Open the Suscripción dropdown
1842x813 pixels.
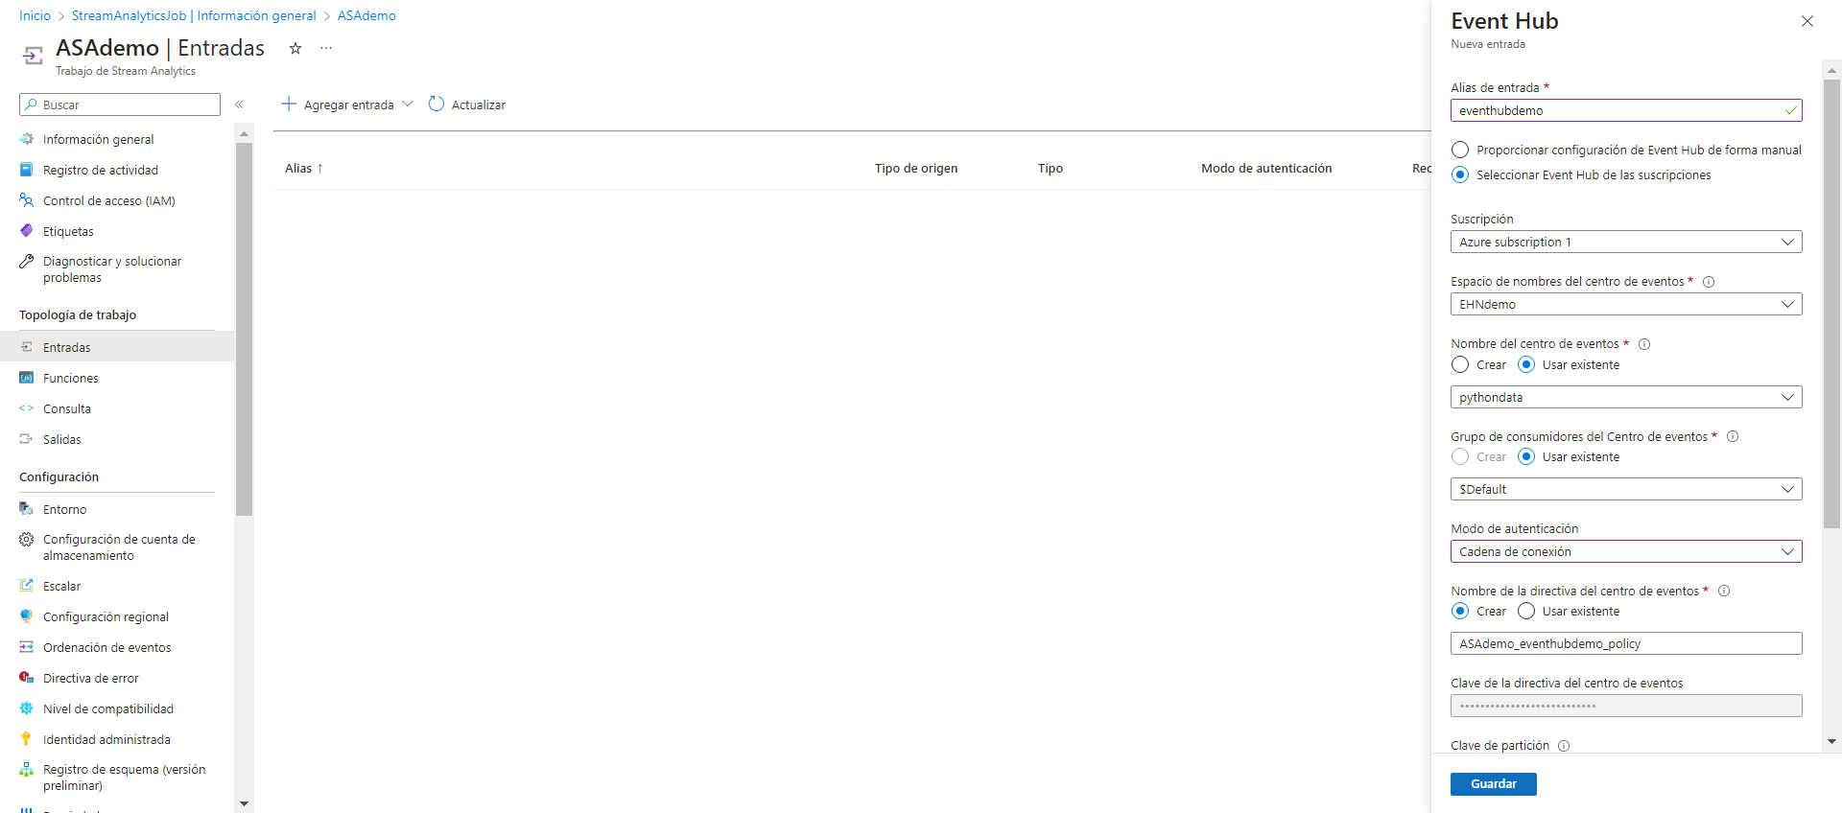pos(1625,243)
